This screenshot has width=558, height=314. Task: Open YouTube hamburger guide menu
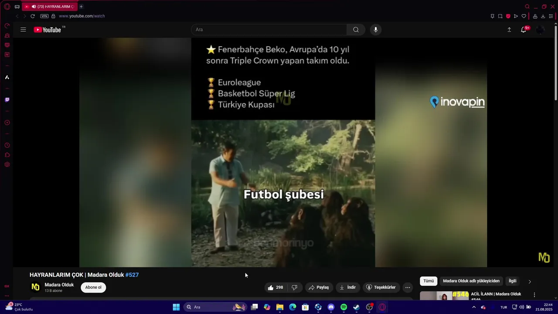click(x=23, y=30)
